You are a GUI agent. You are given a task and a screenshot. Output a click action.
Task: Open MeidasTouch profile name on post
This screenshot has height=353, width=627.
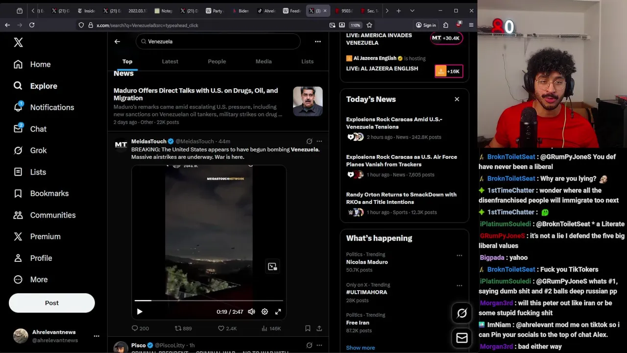pos(149,141)
